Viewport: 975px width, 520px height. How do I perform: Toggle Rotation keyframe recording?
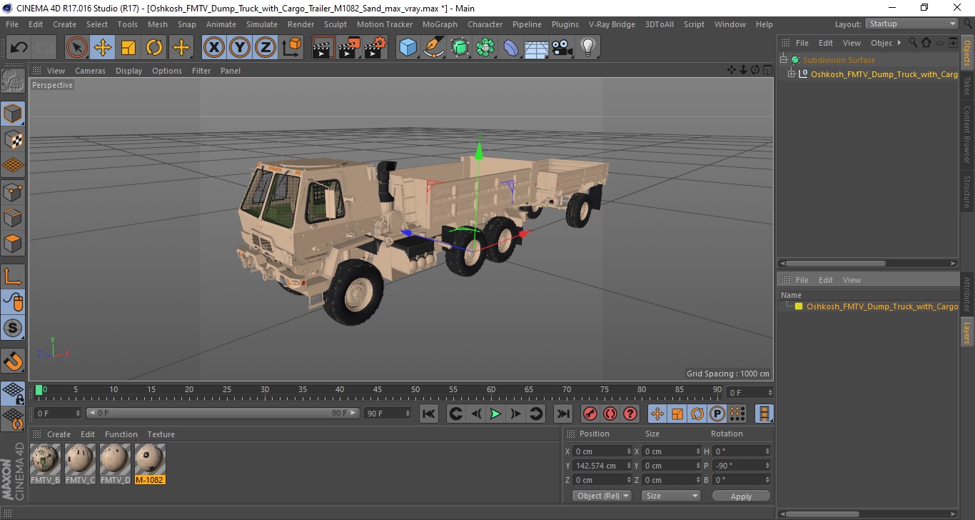coord(697,414)
